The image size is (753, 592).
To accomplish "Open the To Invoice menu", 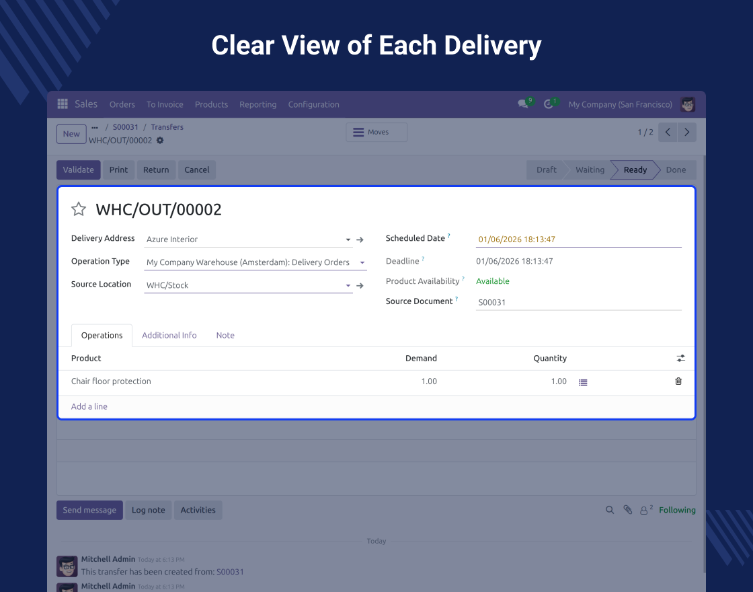I will [x=165, y=104].
